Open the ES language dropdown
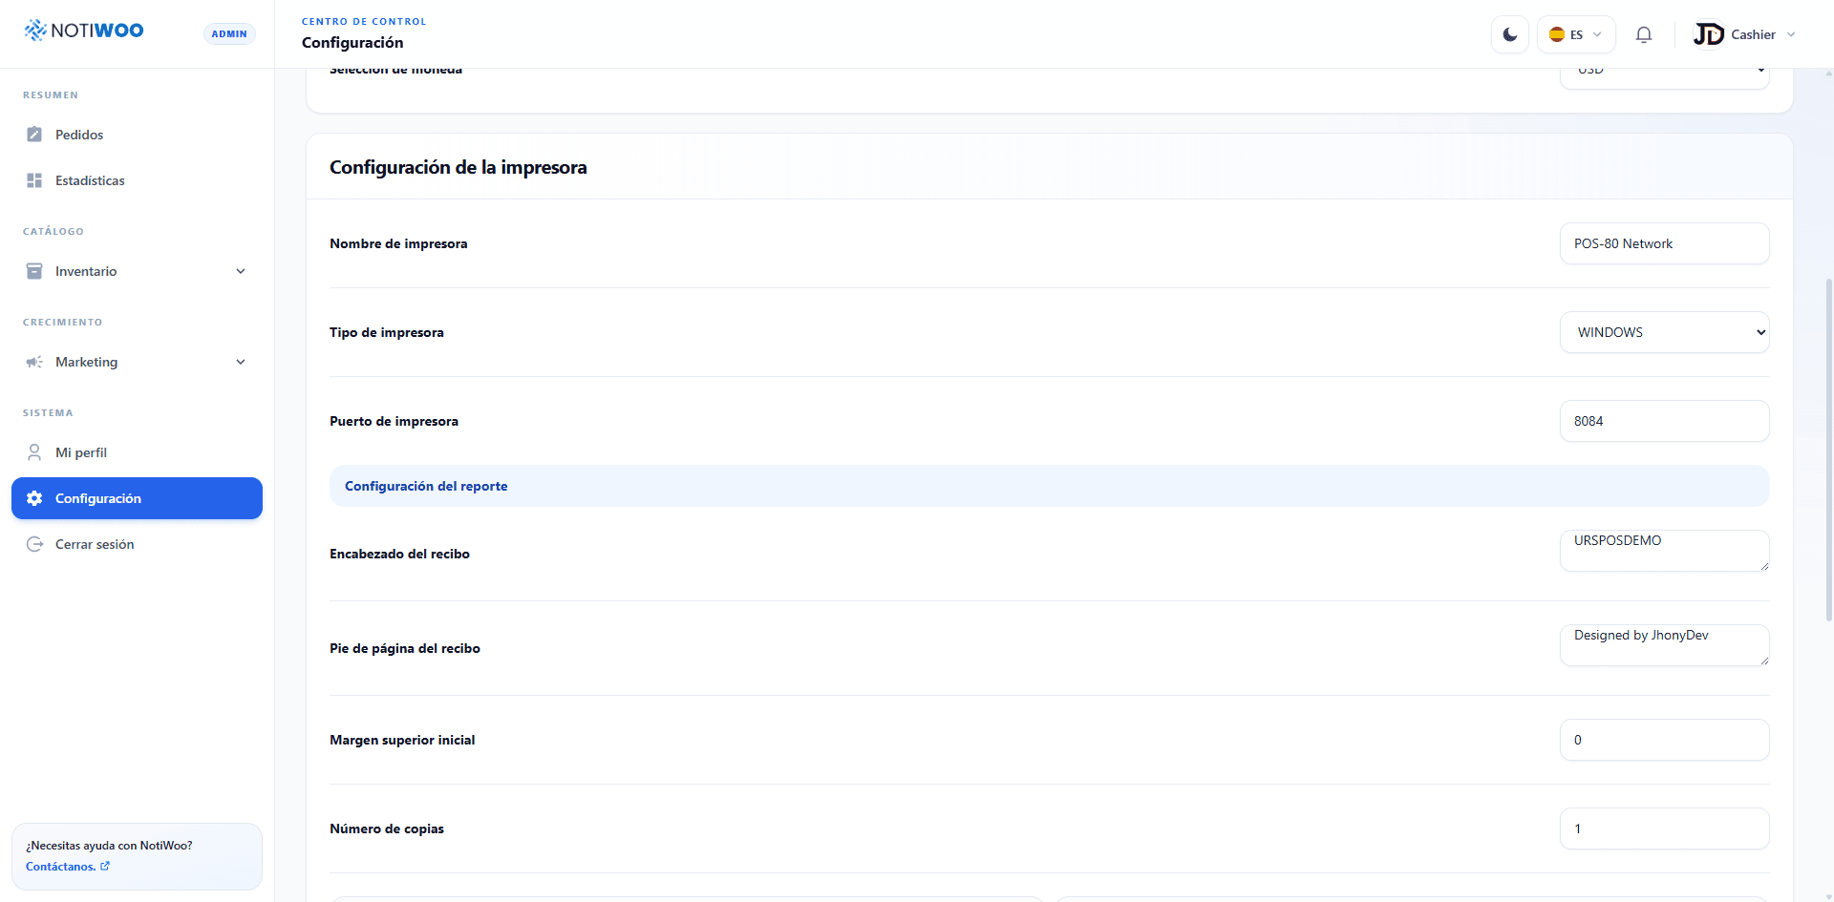Viewport: 1834px width, 902px height. (1576, 34)
